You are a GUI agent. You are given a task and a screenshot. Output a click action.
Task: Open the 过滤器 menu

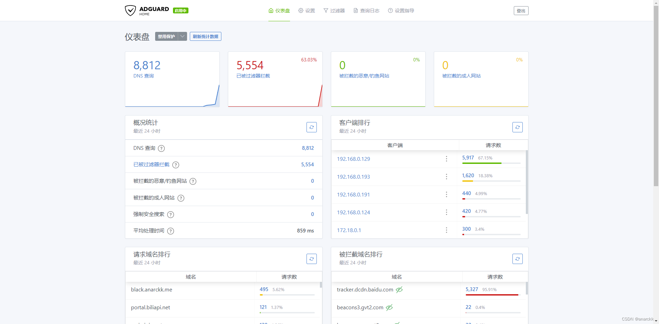tap(334, 11)
